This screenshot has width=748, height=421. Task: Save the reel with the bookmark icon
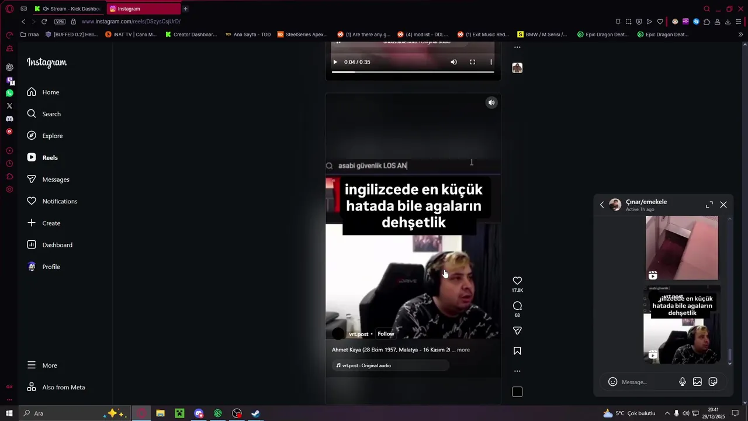coord(517,351)
